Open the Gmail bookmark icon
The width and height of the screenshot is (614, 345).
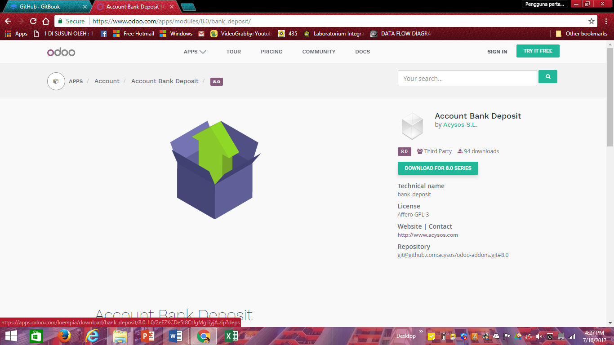tap(201, 34)
